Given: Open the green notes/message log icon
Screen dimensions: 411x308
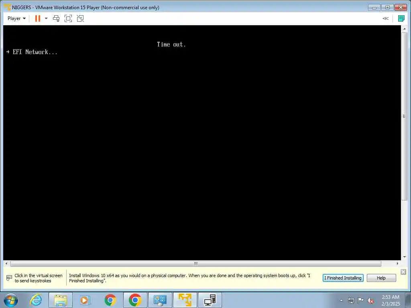Looking at the screenshot, I should click(x=401, y=18).
